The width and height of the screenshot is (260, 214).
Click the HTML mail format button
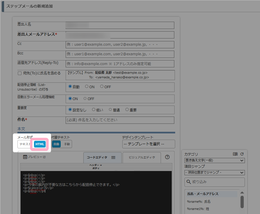coord(40,144)
